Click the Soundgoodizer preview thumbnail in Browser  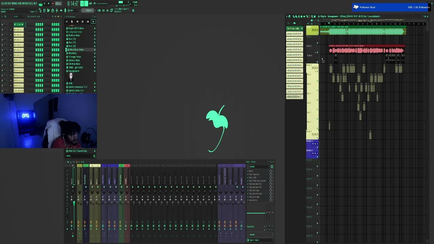tap(71, 77)
